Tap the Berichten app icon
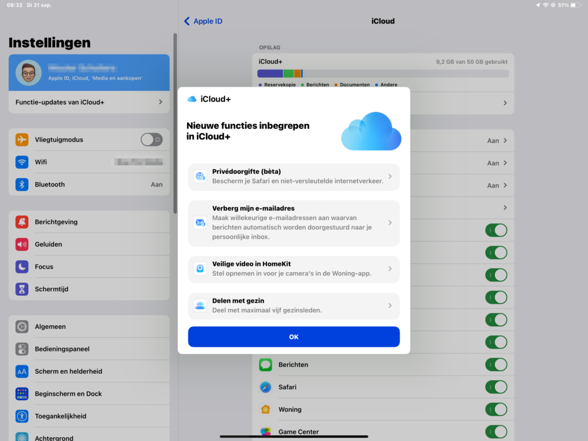588x441 pixels. click(265, 365)
